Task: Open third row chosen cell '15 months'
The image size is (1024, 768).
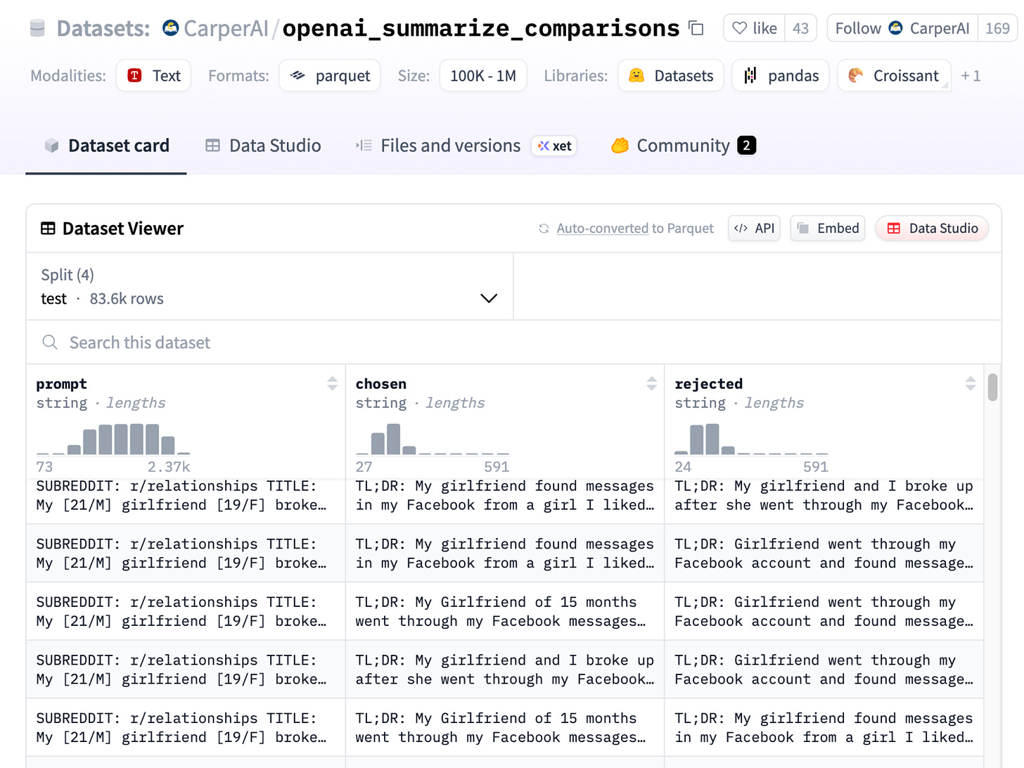Action: [504, 612]
